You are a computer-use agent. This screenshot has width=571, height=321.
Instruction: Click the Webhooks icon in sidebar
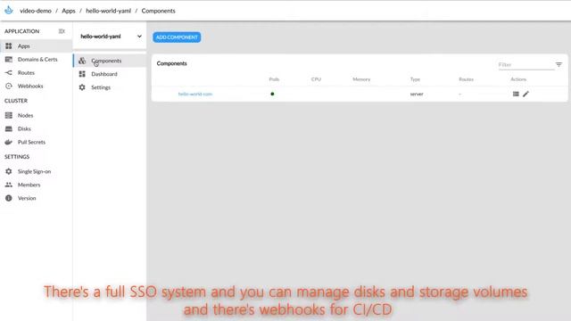(9, 86)
